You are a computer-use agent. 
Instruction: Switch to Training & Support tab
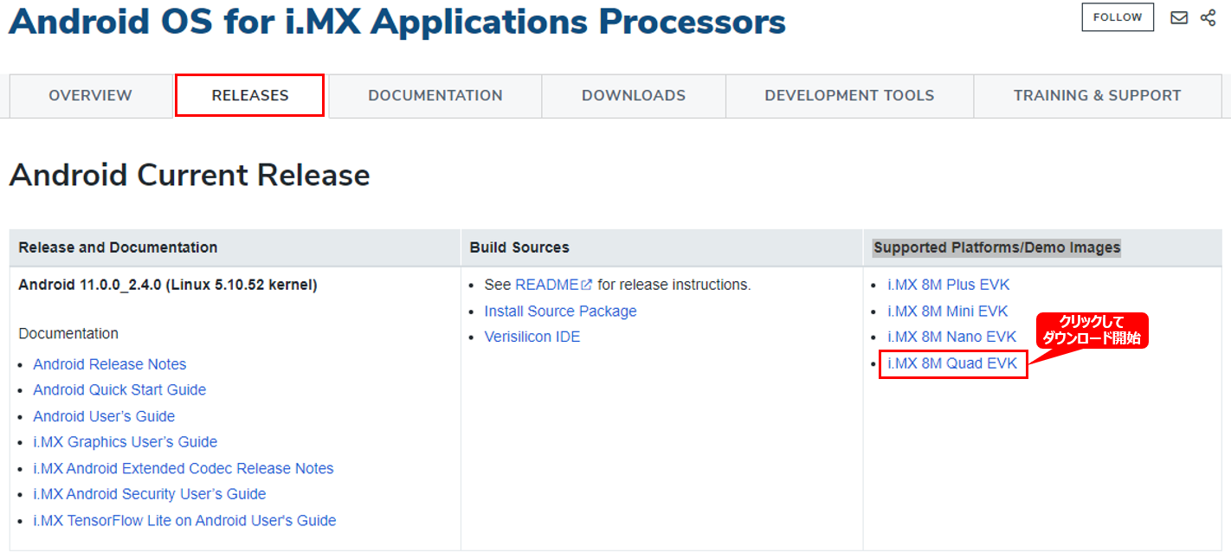(x=1097, y=96)
